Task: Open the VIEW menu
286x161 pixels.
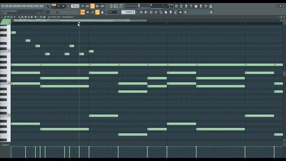Action: pos(24,6)
